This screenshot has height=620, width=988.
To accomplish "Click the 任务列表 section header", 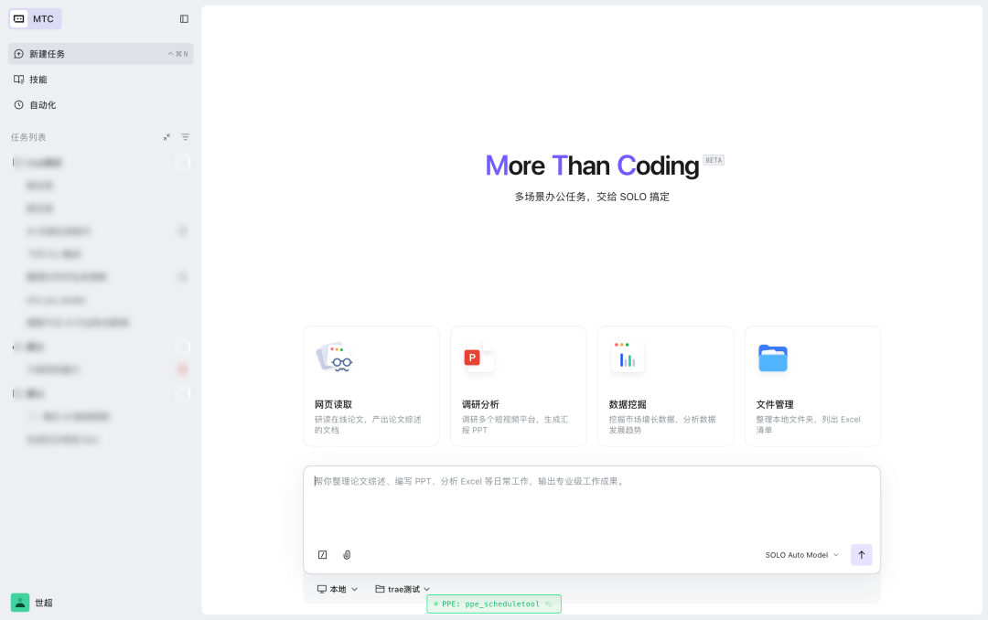I will (x=28, y=137).
